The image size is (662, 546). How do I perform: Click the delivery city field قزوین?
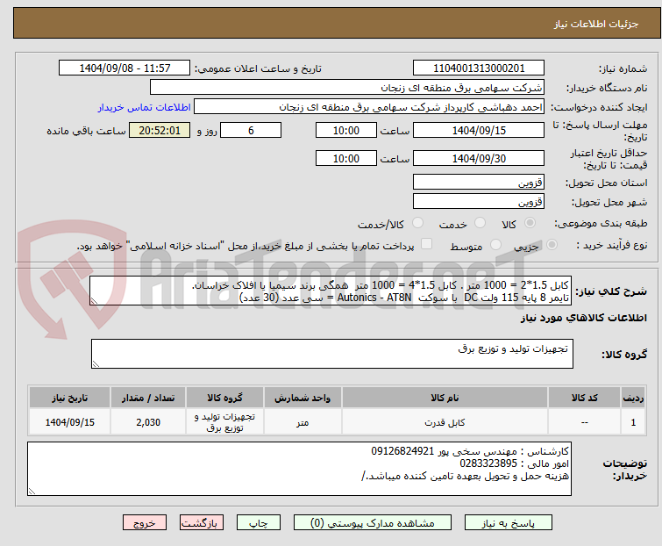pyautogui.click(x=479, y=202)
